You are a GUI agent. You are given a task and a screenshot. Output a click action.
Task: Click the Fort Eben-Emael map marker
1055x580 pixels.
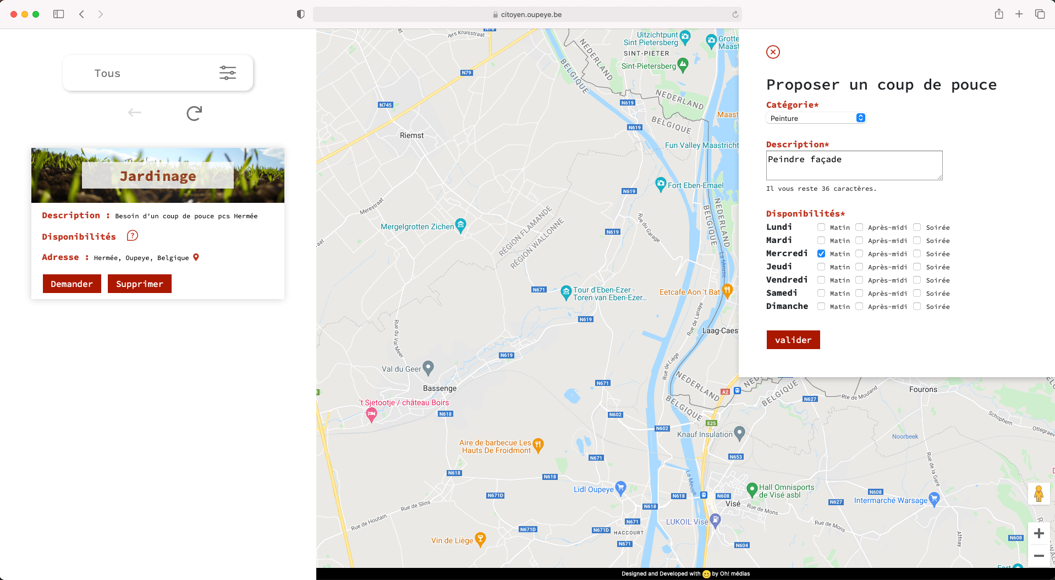click(x=661, y=185)
